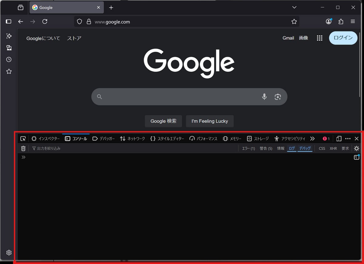Open the インスペクター tab

click(46, 139)
